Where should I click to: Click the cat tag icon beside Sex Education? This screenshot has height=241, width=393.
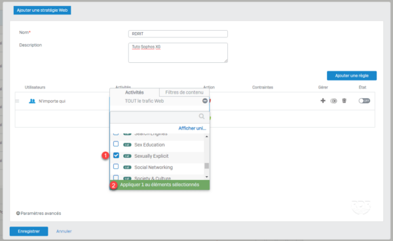click(127, 145)
